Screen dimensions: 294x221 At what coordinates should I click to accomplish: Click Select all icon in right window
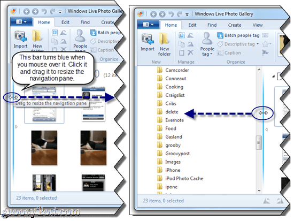pos(182,35)
